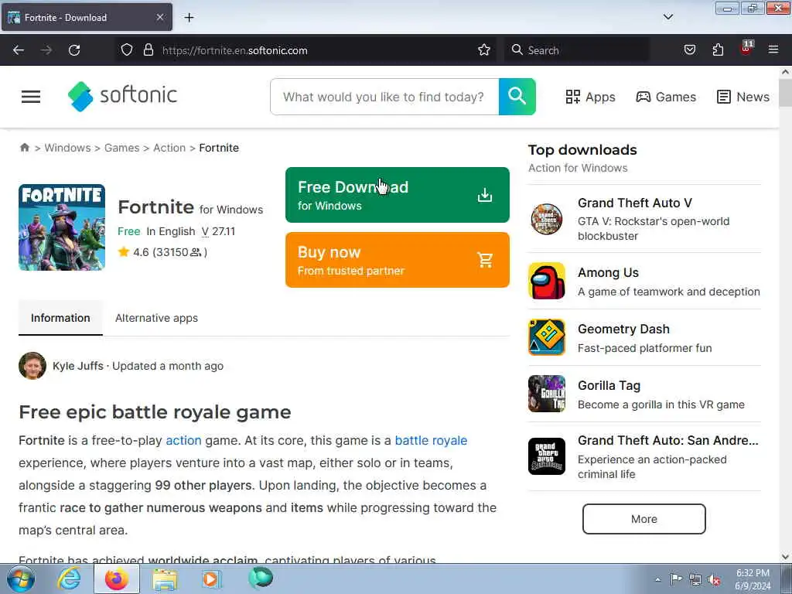Image resolution: width=792 pixels, height=594 pixels.
Task: Click the Fortnite cover thumbnail
Action: 62,227
